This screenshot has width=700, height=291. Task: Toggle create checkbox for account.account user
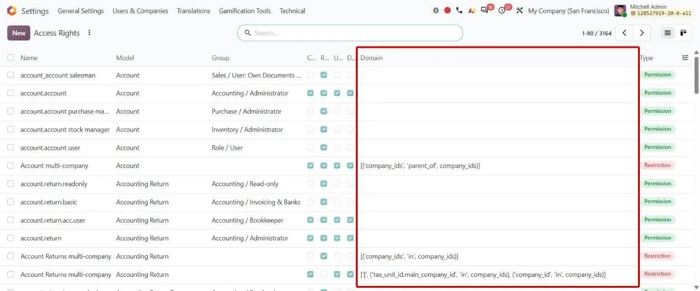[310, 148]
